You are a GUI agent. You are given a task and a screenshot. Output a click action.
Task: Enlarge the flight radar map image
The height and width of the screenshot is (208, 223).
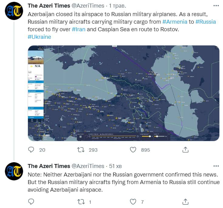[x=123, y=93]
